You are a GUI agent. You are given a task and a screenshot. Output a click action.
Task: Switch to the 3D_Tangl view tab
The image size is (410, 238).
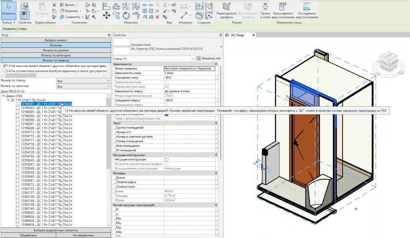pyautogui.click(x=237, y=34)
